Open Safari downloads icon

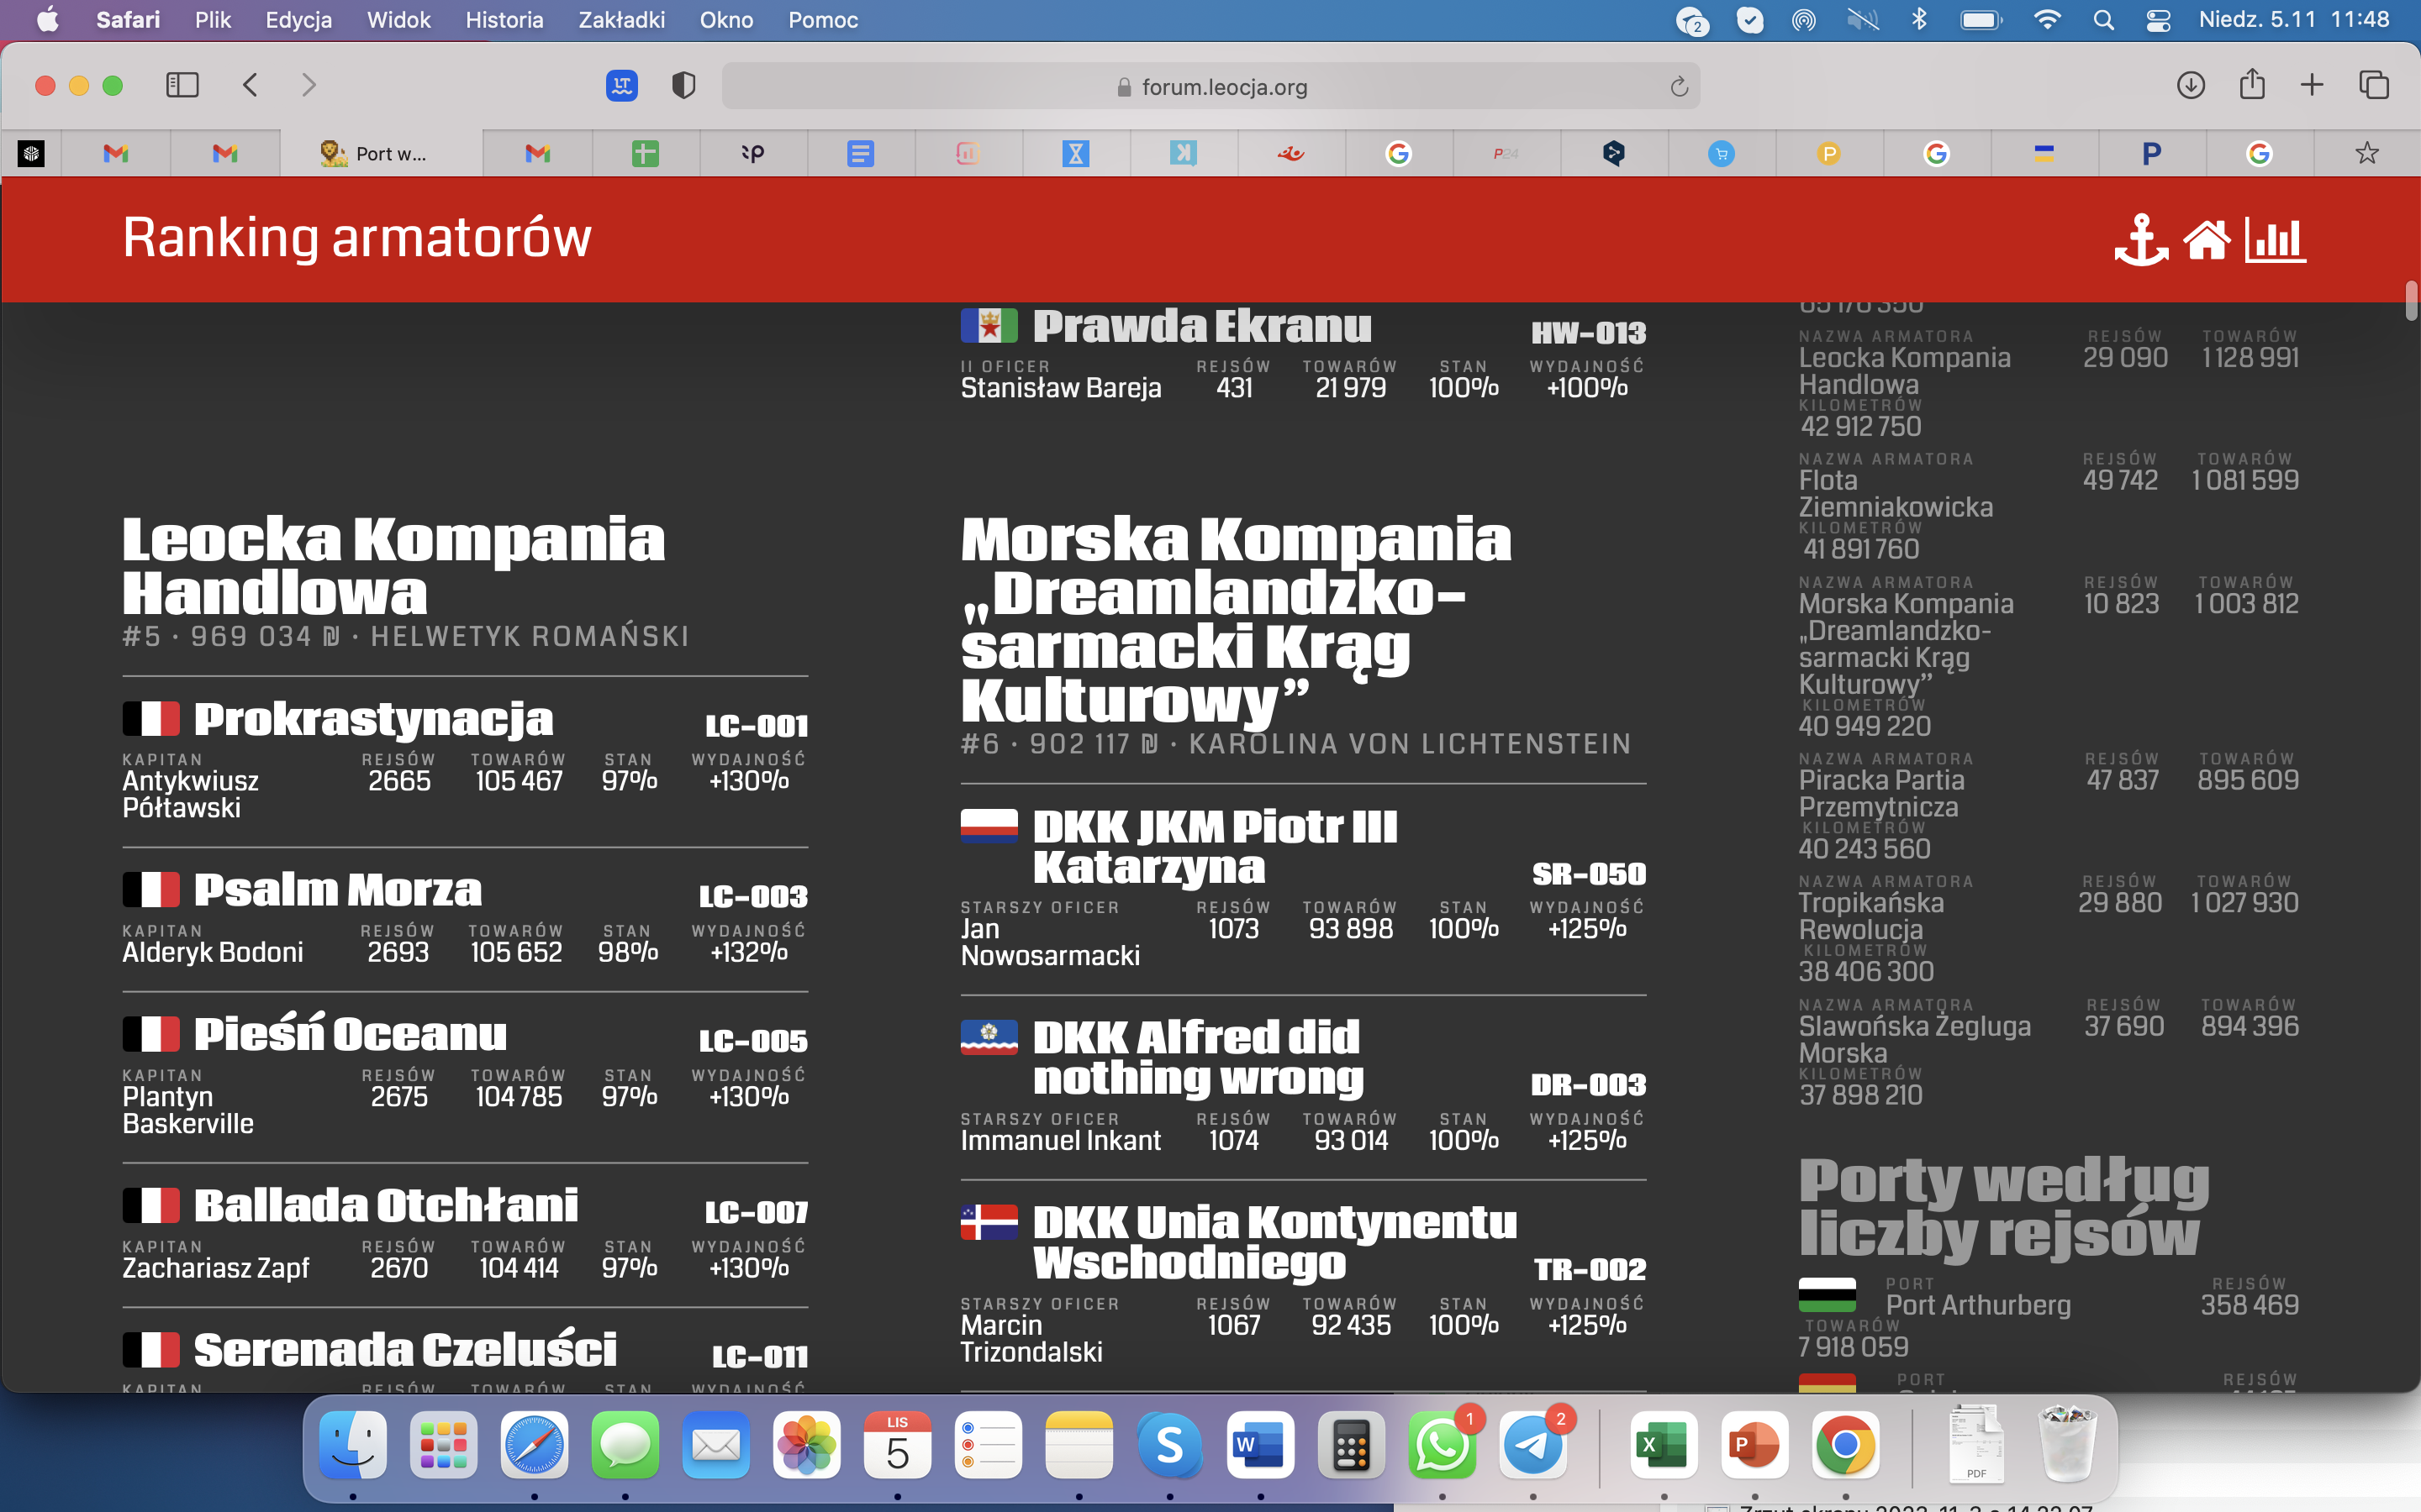[x=2190, y=85]
